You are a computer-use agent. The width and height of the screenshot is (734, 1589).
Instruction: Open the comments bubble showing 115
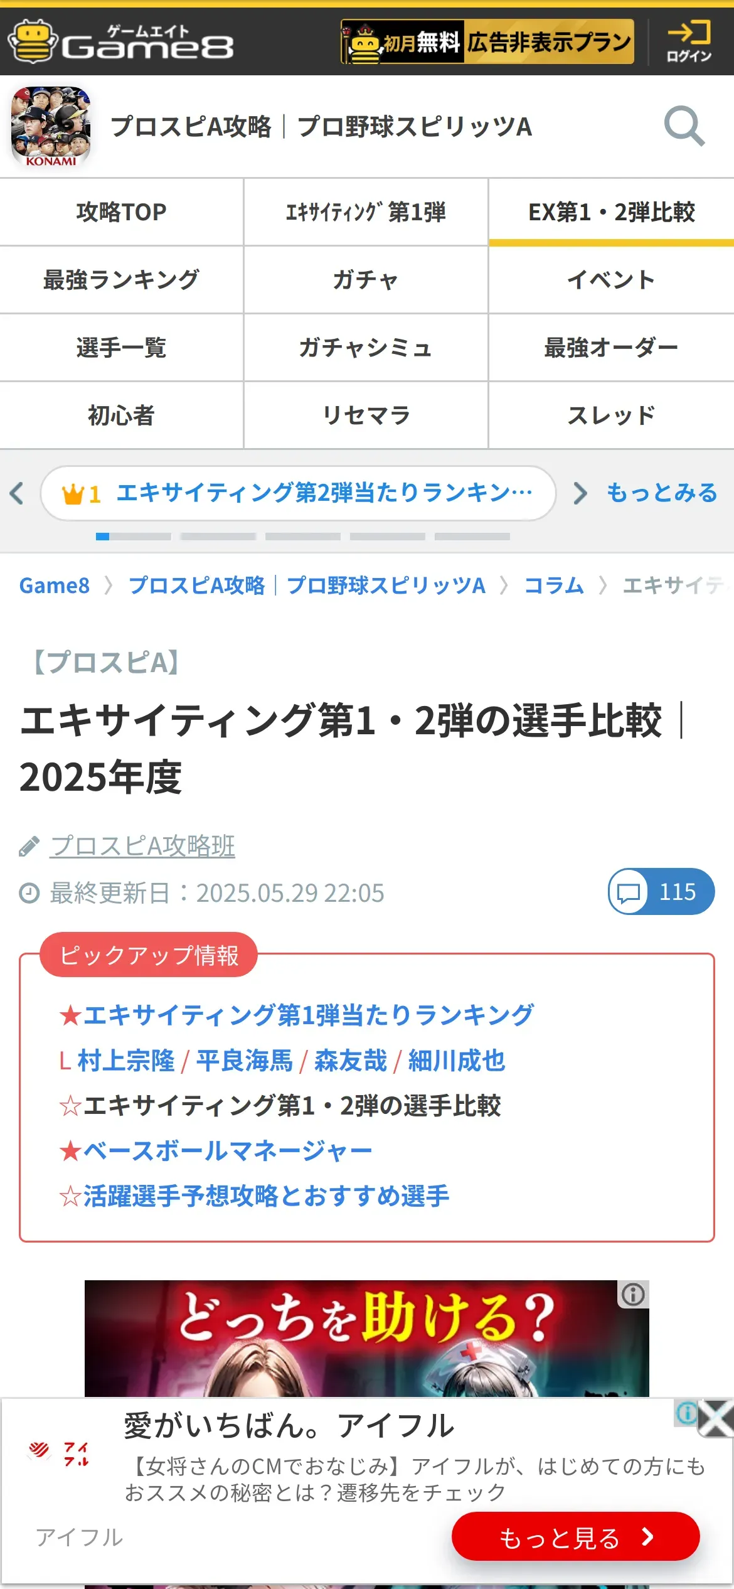661,892
